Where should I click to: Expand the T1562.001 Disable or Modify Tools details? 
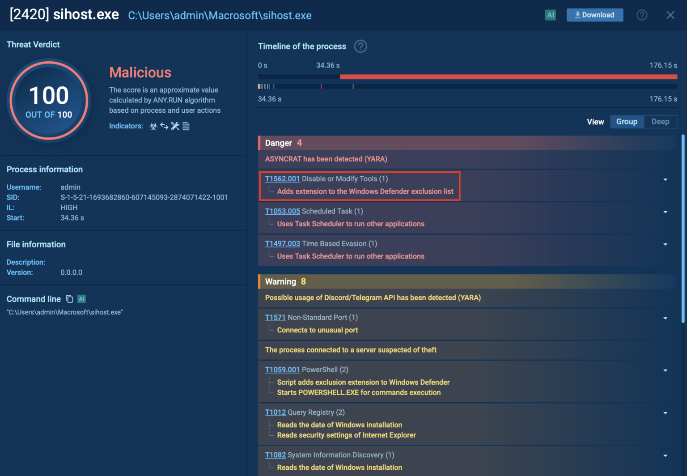665,179
